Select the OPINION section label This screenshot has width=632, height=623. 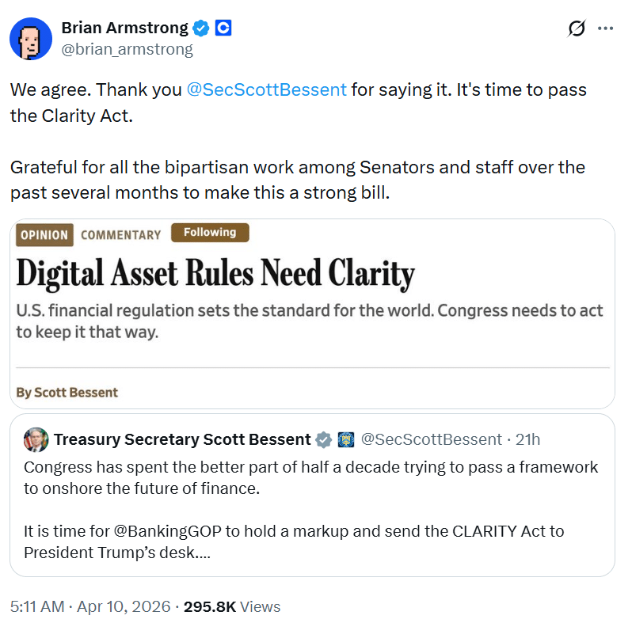44,235
